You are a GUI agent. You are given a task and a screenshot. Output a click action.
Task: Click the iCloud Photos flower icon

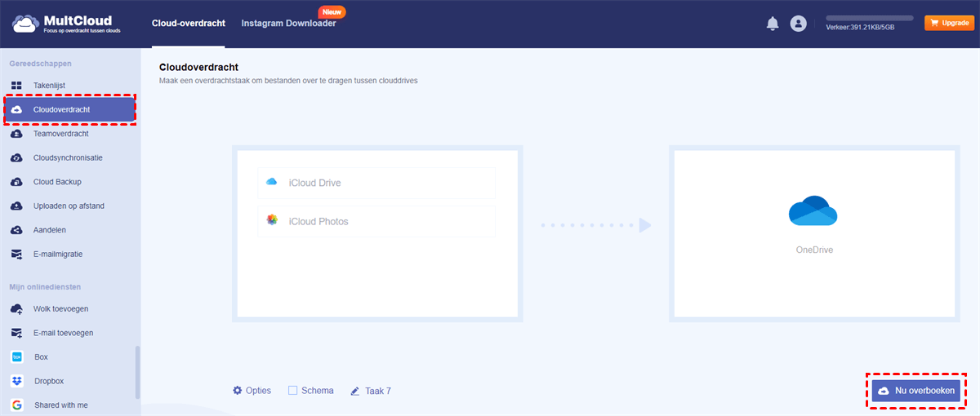[272, 220]
